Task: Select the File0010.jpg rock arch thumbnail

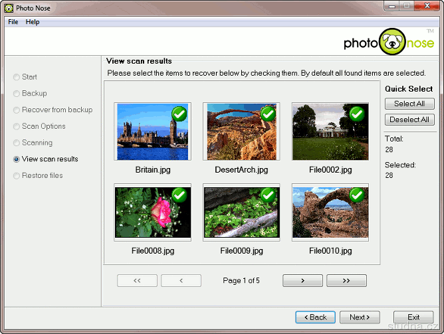Action: tap(330, 212)
